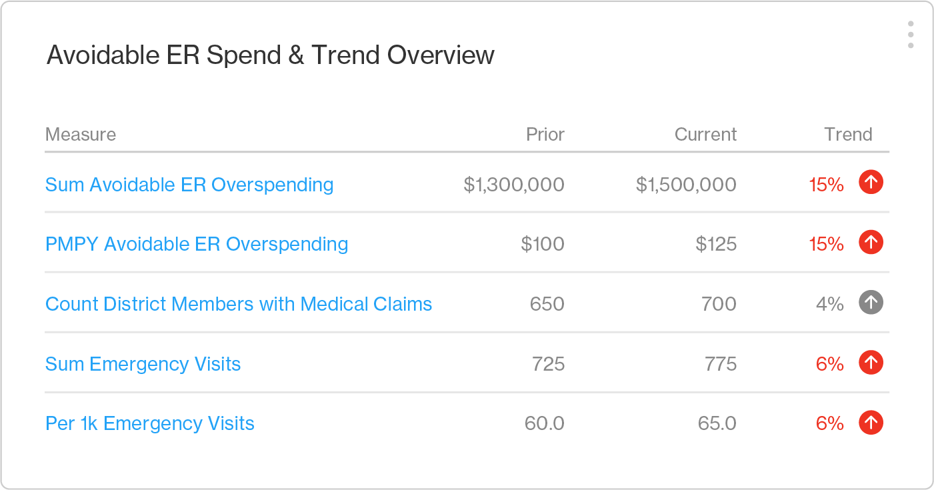The image size is (934, 490).
Task: Click the Measure column header
Action: coord(81,135)
